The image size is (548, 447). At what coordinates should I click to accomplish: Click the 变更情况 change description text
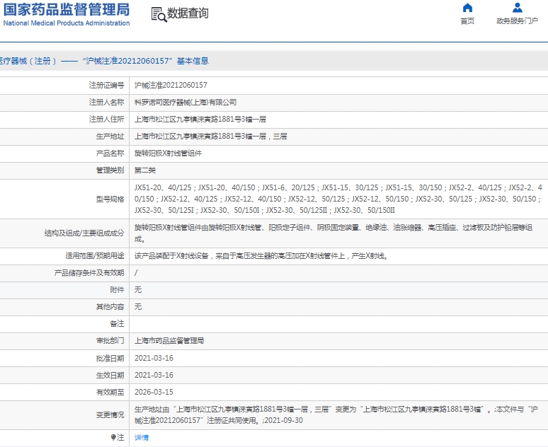point(336,415)
